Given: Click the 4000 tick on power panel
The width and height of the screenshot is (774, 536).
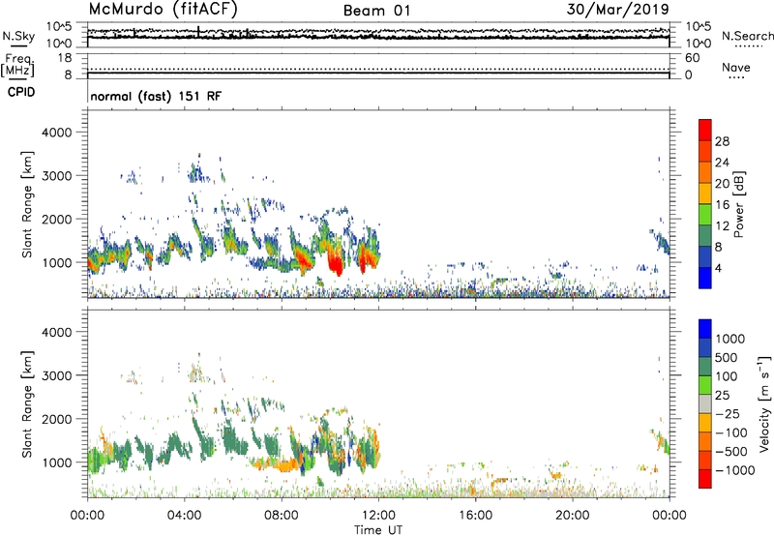Looking at the screenshot, I should 56,133.
